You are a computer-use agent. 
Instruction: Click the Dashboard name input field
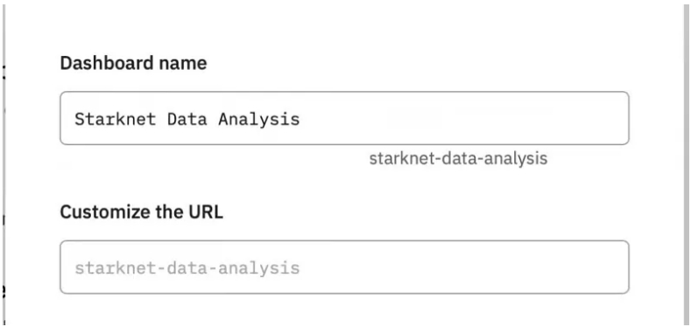(344, 118)
